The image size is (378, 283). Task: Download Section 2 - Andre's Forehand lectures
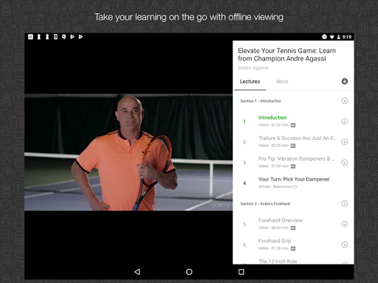[x=345, y=203]
